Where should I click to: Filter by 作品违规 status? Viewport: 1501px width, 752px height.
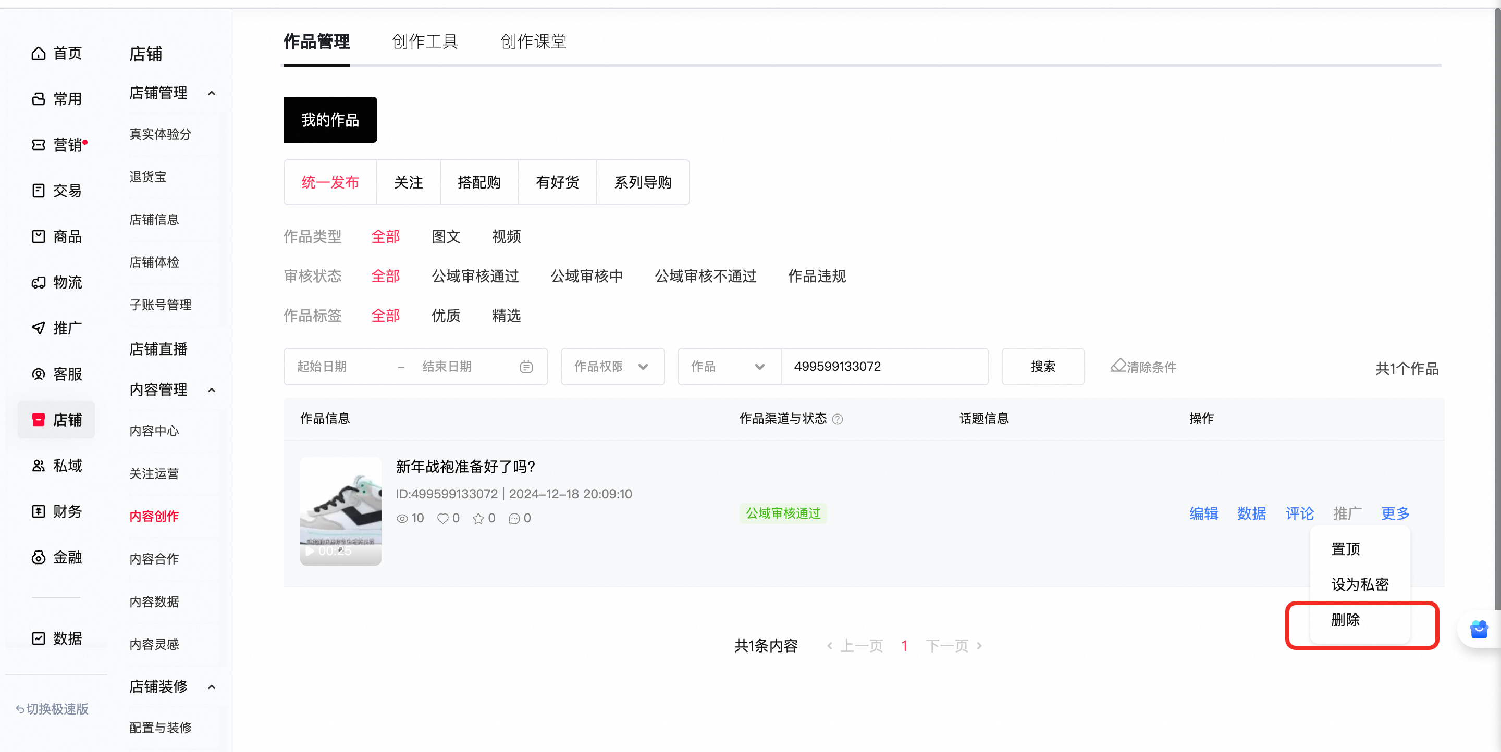tap(817, 276)
